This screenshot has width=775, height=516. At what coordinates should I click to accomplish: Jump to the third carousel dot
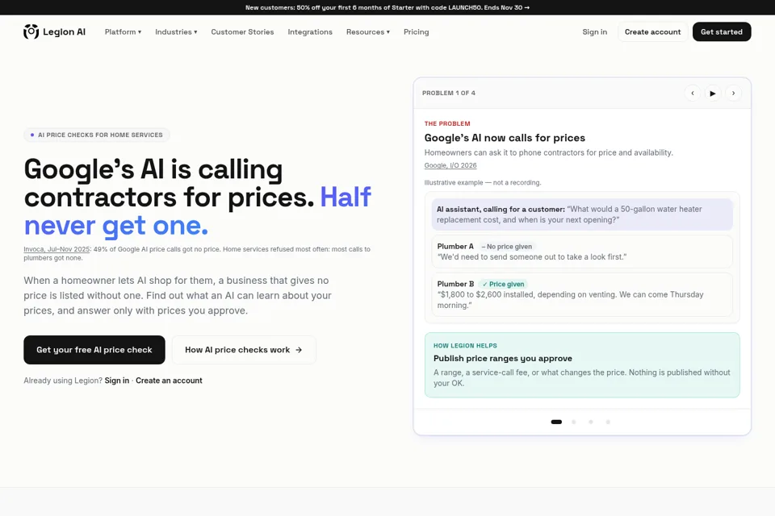pyautogui.click(x=591, y=422)
